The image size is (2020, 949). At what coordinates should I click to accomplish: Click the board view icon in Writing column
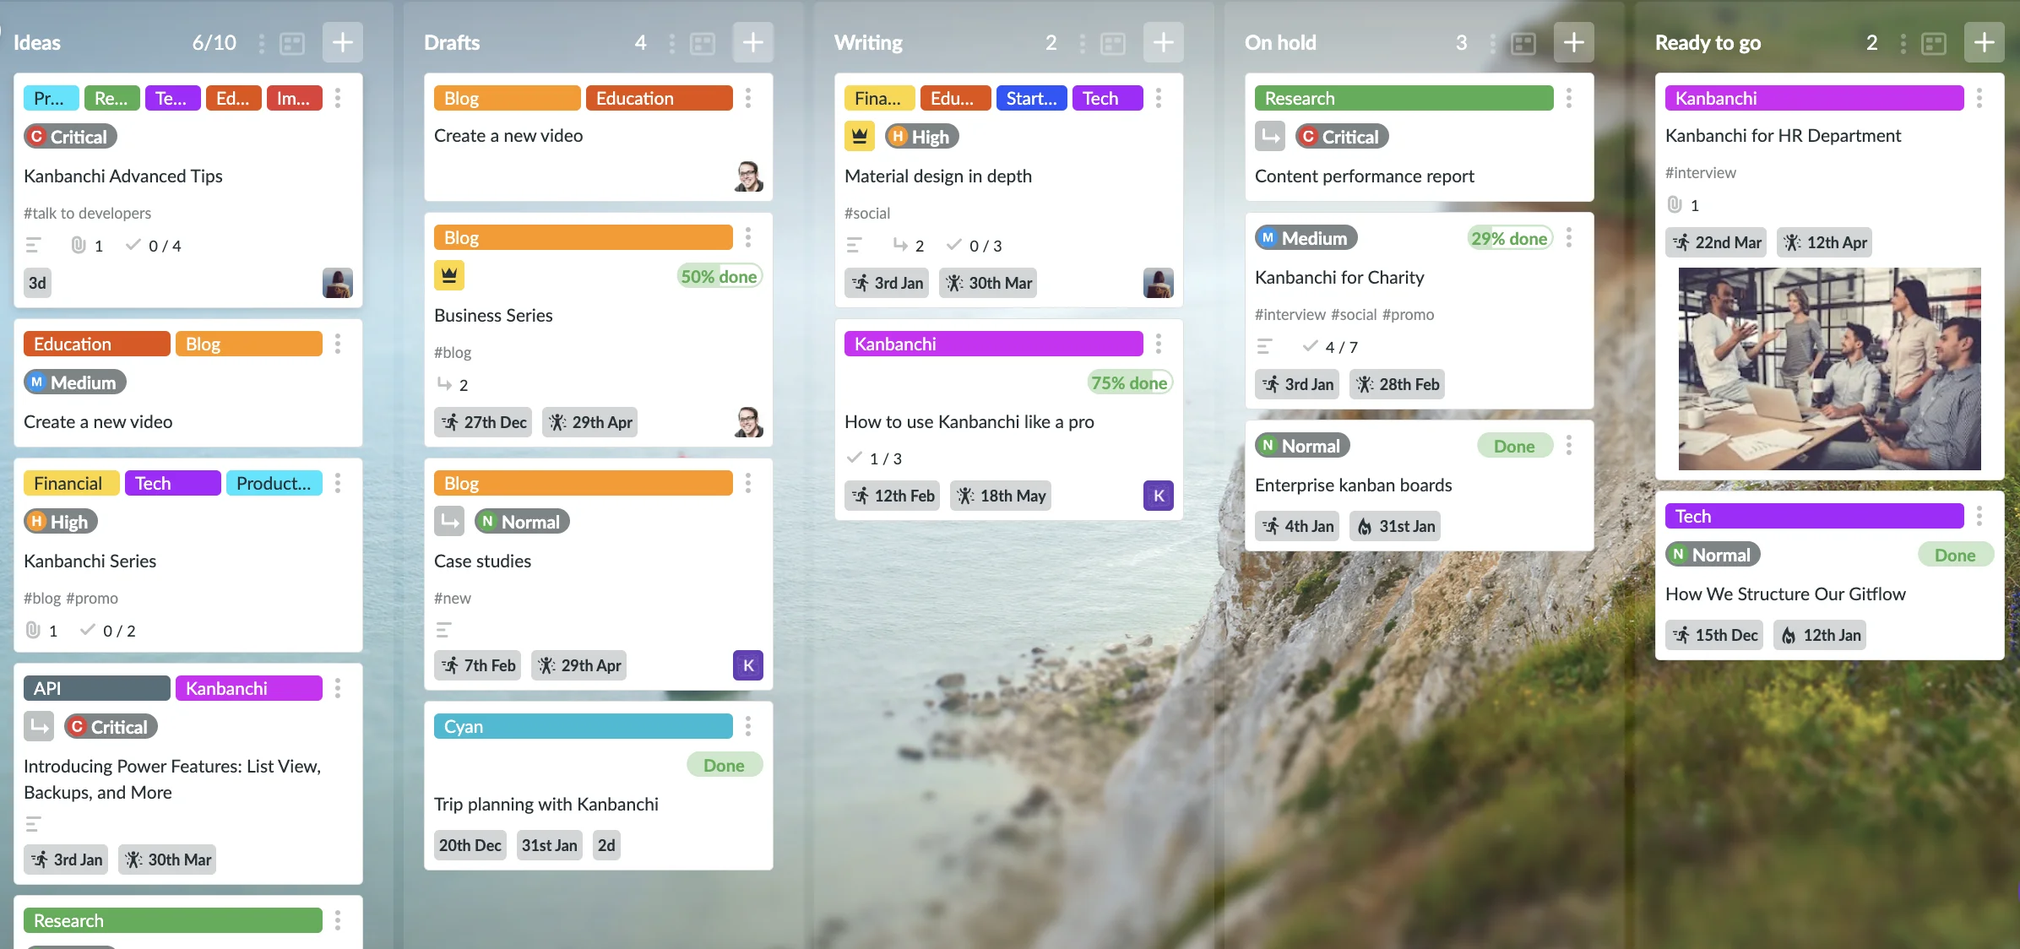click(x=1115, y=41)
